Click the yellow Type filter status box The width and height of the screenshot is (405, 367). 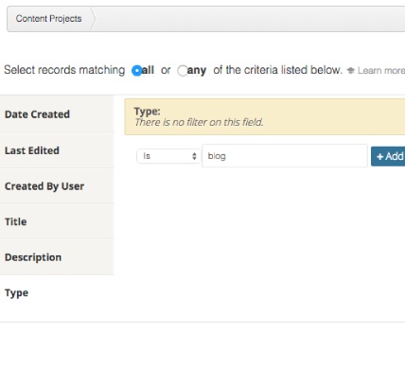pyautogui.click(x=265, y=116)
